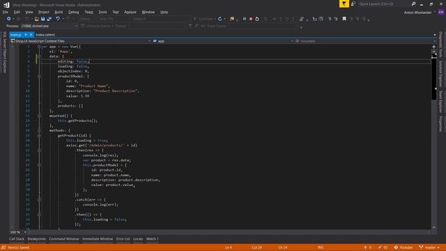446x251 pixels.
Task: Save the current file with the Save icon
Action: tap(43, 19)
